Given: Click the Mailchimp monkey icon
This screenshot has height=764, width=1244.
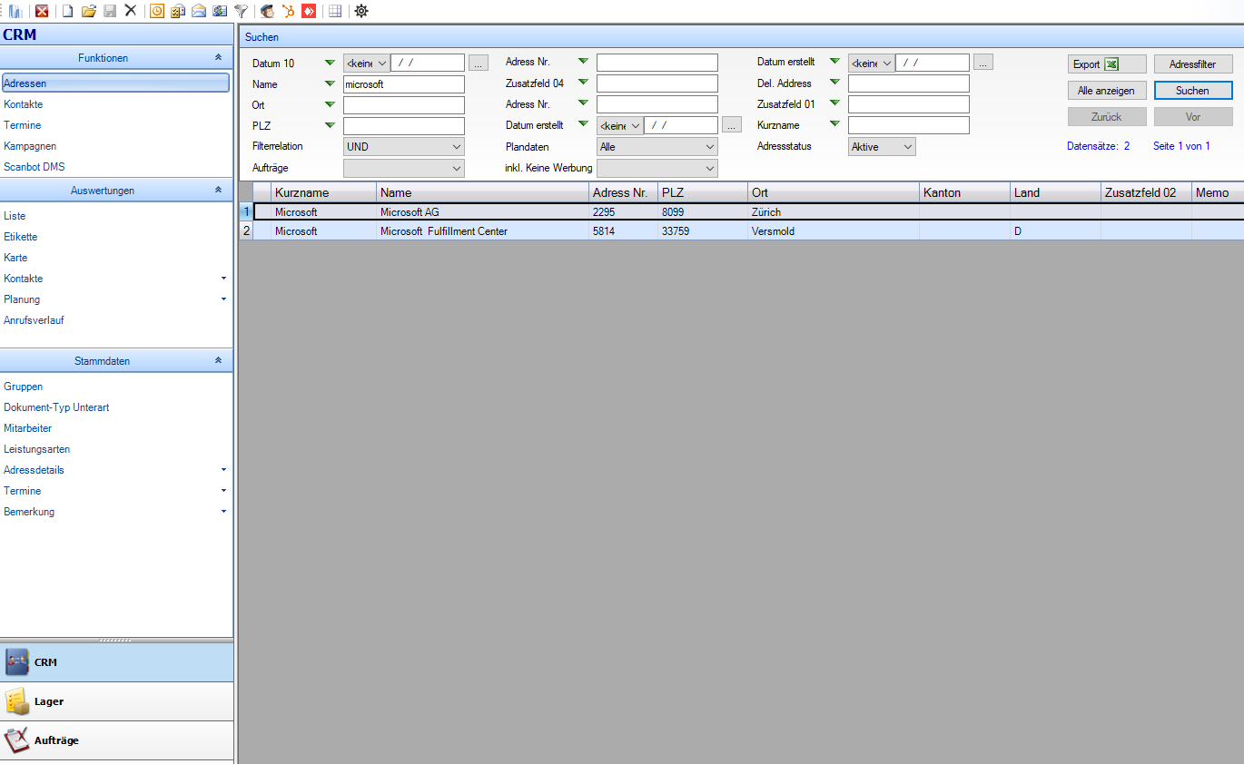Looking at the screenshot, I should coord(267,11).
